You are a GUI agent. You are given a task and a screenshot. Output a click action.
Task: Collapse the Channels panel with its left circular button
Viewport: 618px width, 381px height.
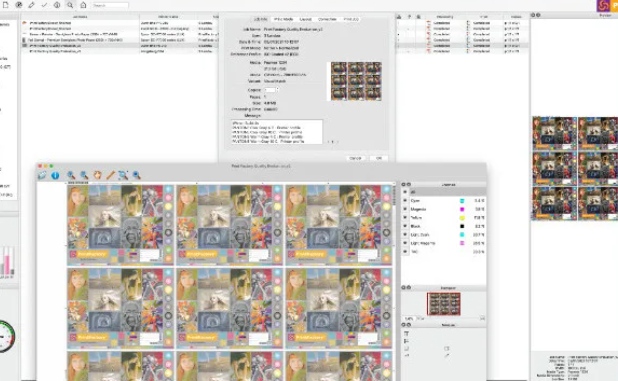[x=403, y=185]
